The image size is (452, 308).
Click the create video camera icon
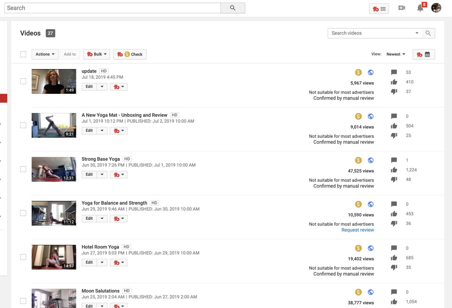coord(402,8)
